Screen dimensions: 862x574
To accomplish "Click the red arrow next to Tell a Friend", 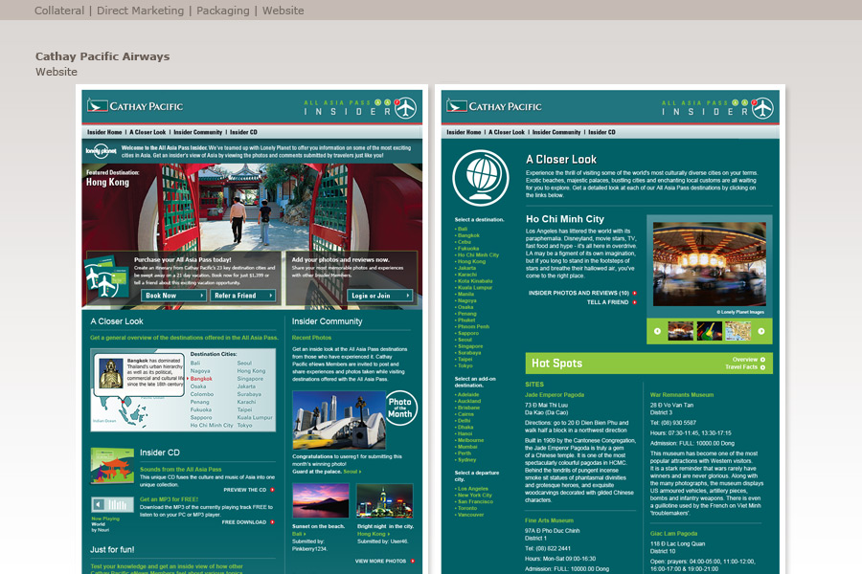I will coord(634,302).
